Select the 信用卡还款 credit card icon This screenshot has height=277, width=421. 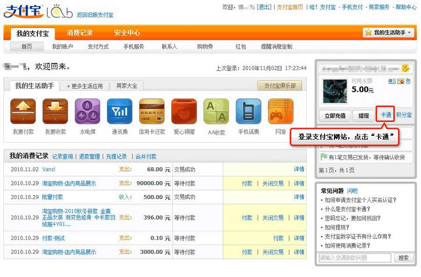tap(152, 112)
